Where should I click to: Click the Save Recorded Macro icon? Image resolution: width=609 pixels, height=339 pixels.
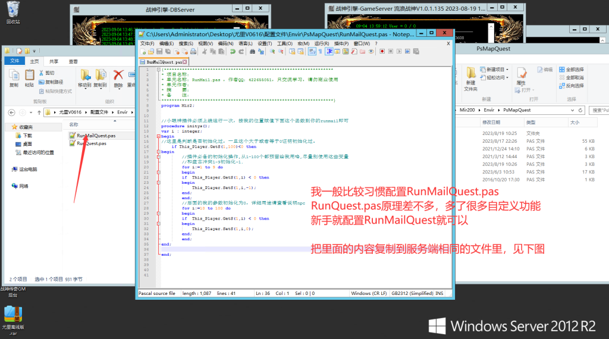pos(416,51)
